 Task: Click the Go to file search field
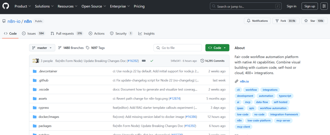[x=178, y=48]
